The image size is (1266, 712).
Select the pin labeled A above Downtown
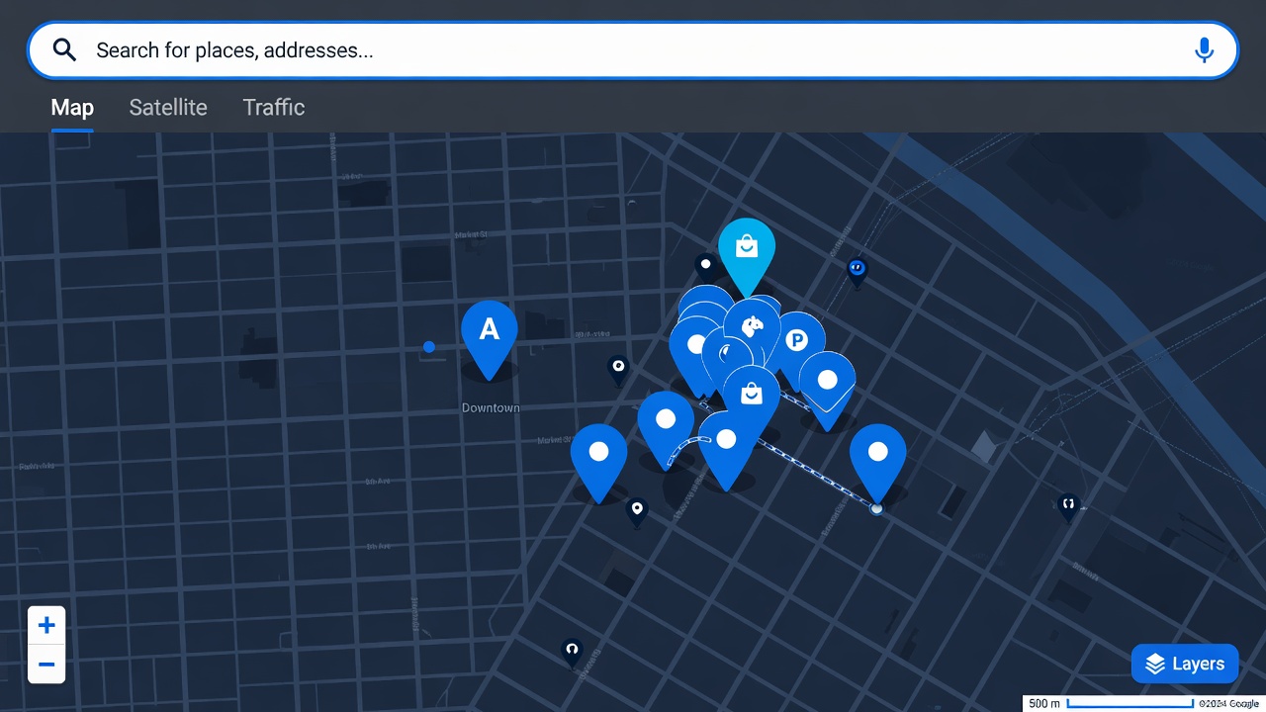tap(490, 339)
